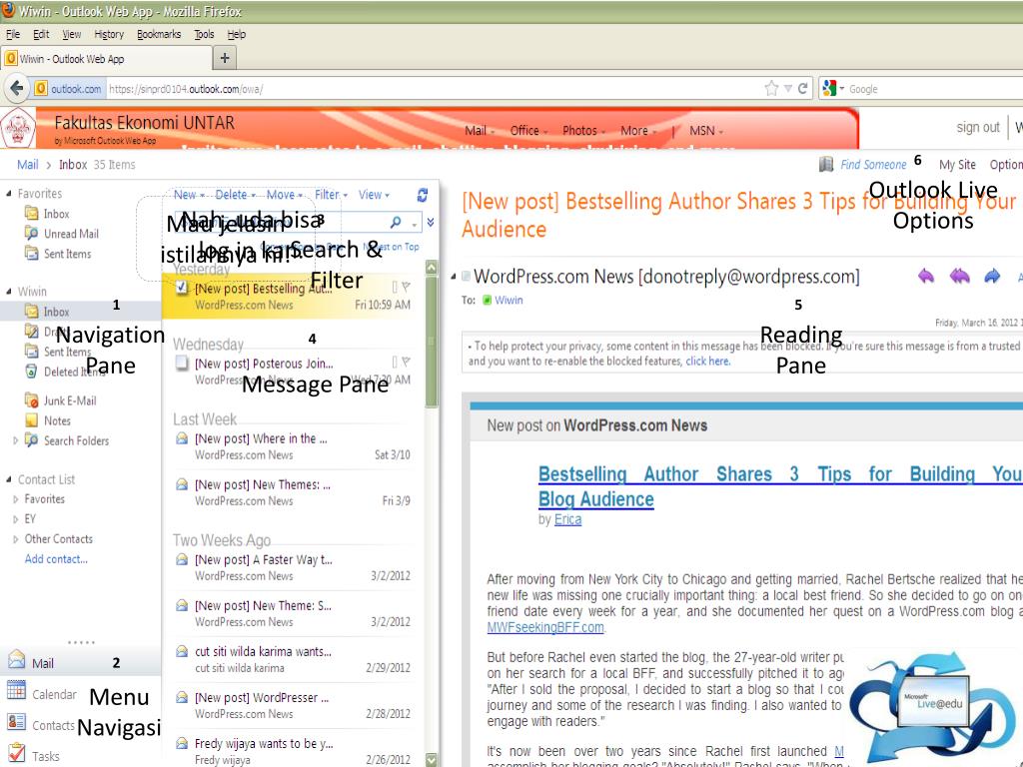
Task: Tick the checkbox for Bestselling Author message
Action: pyautogui.click(x=182, y=287)
